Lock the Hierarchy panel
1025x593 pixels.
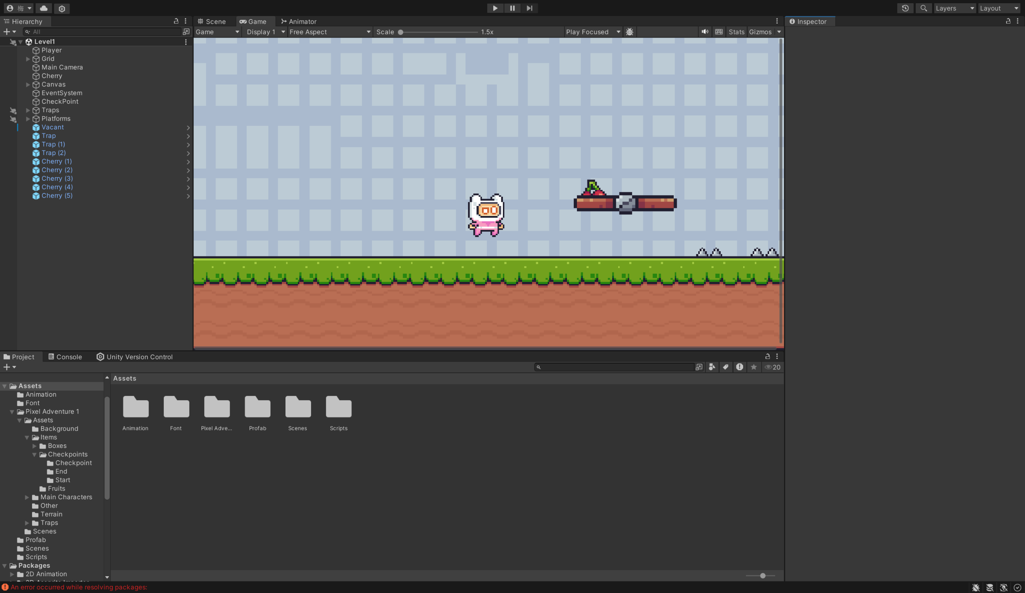(x=176, y=21)
